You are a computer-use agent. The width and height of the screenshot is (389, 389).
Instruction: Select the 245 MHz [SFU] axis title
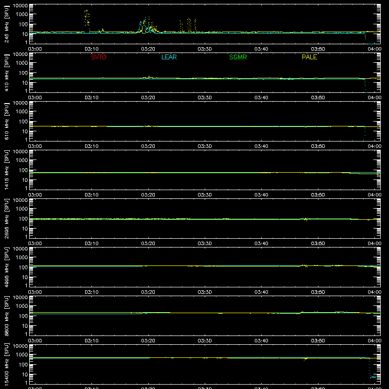(6, 24)
